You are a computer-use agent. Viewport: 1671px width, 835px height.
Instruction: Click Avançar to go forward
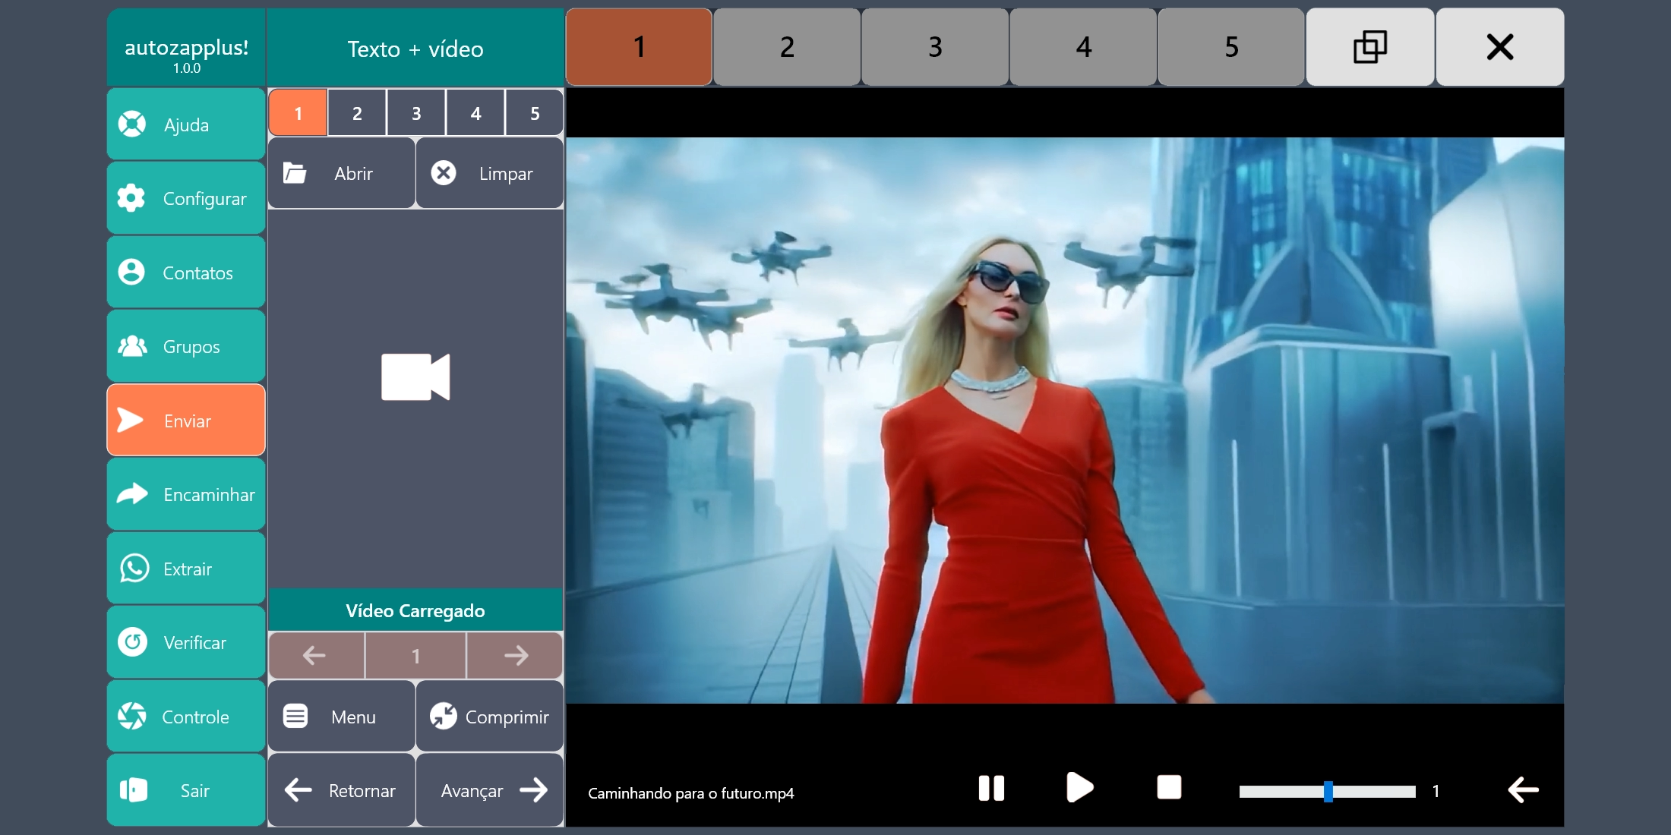click(x=490, y=790)
